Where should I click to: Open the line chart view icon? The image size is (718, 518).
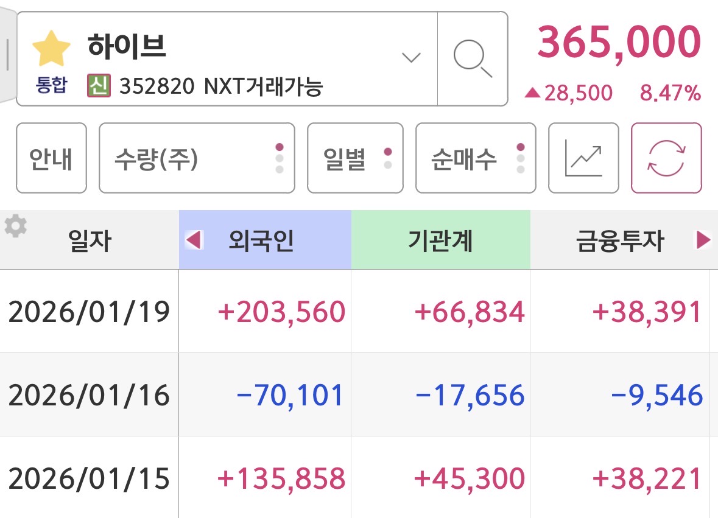click(583, 158)
